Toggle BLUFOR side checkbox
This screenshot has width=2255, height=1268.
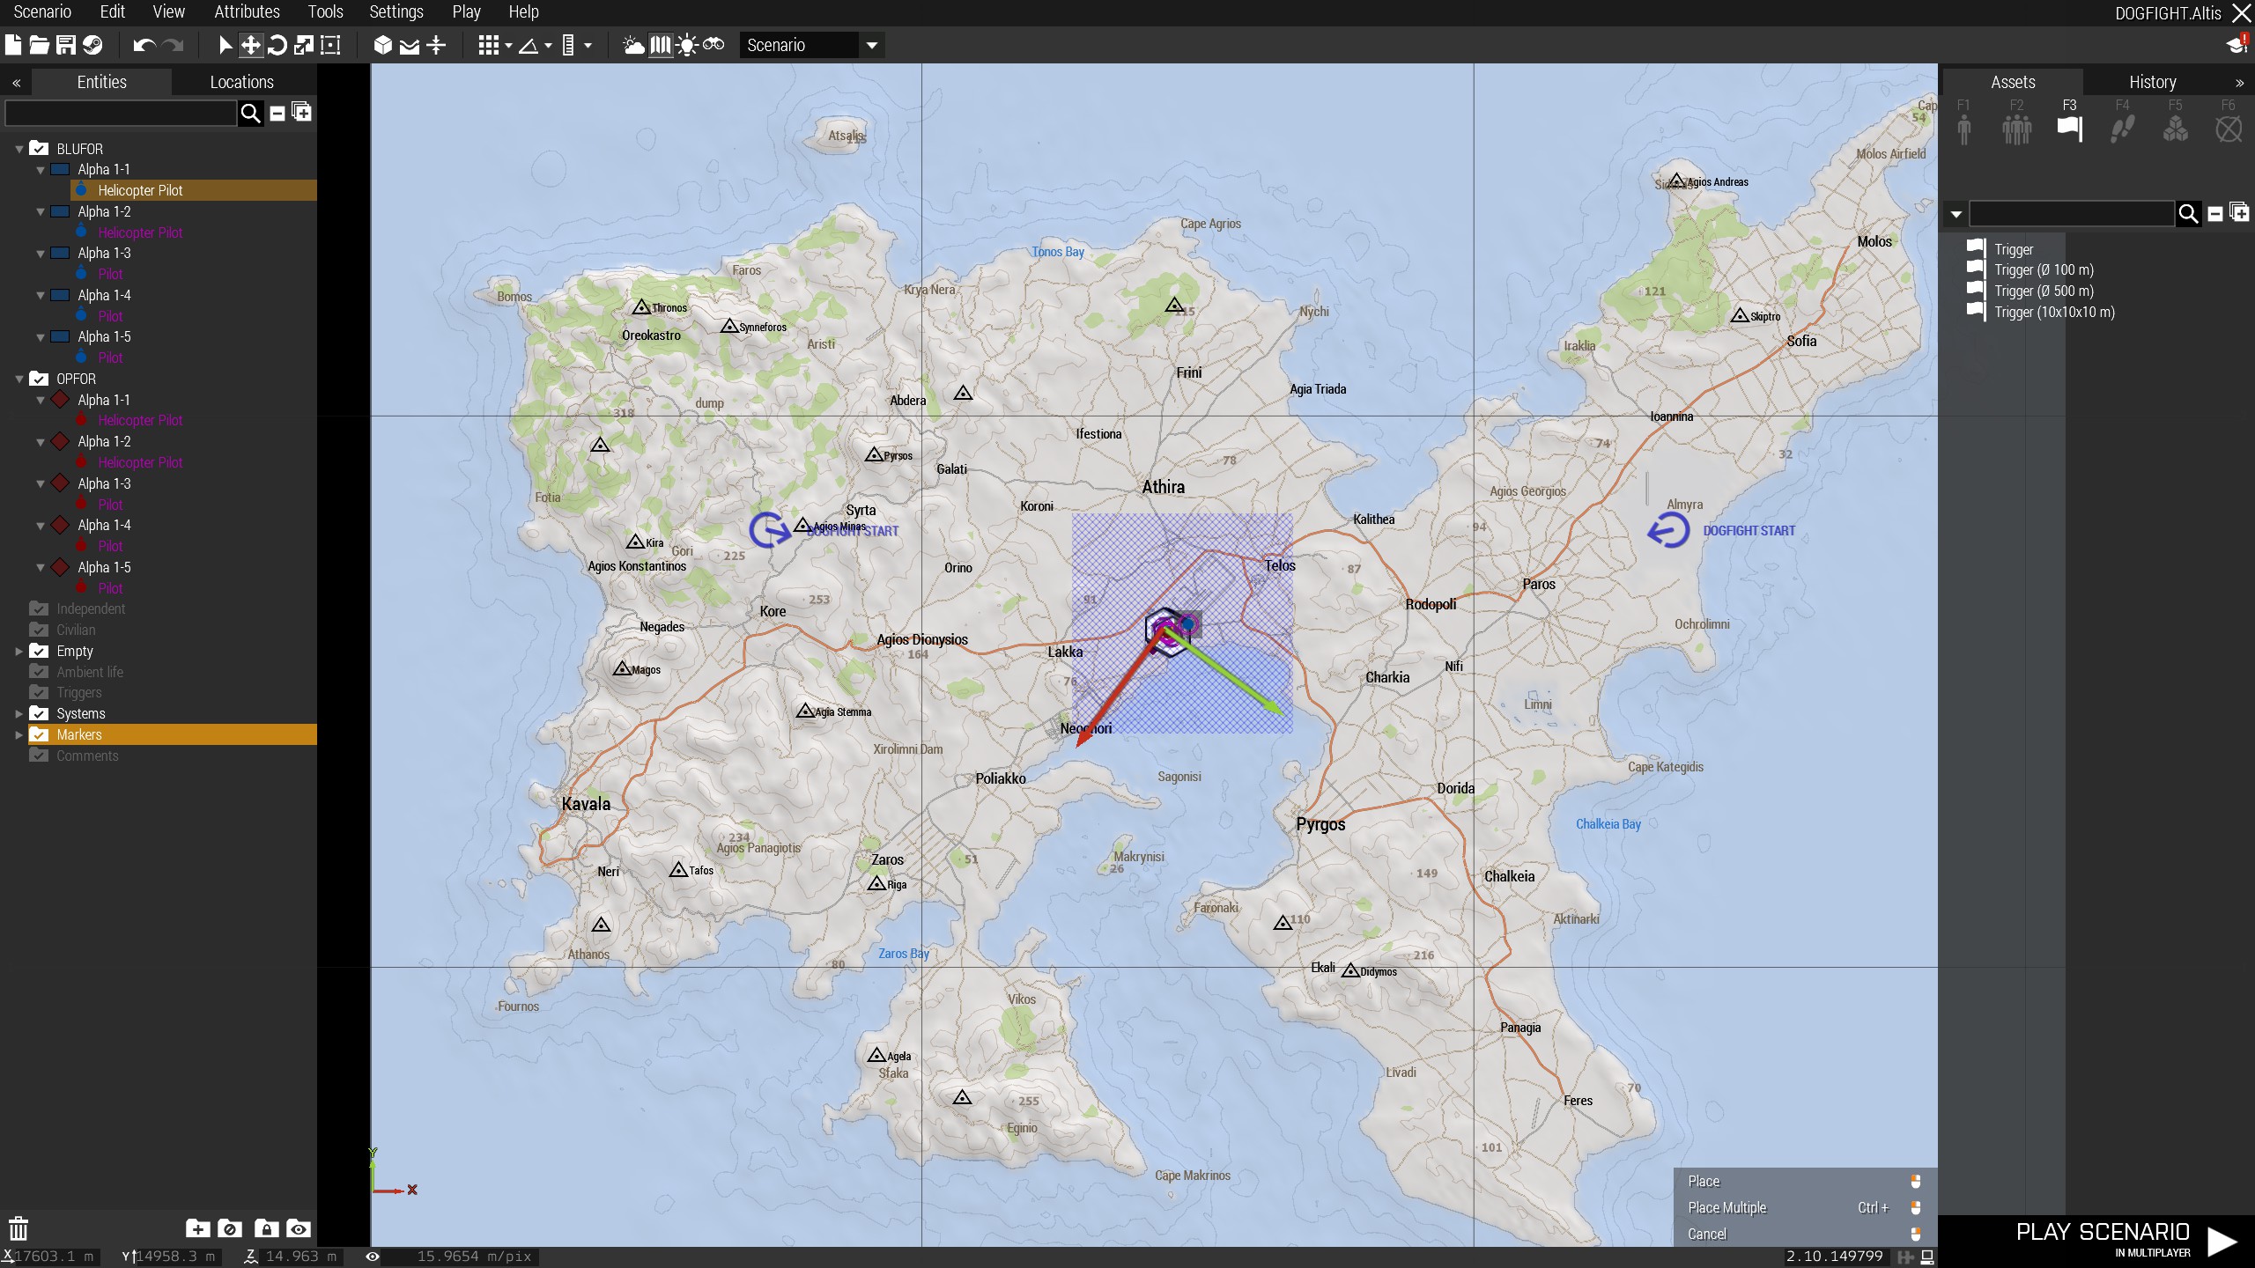[x=39, y=148]
